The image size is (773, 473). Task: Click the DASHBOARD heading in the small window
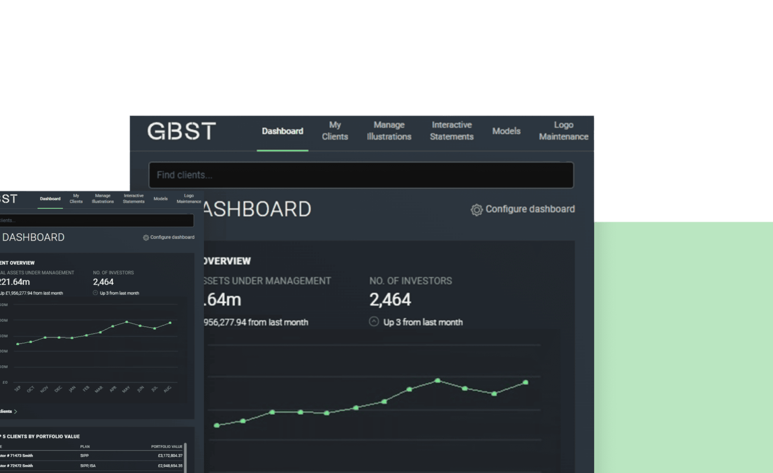(33, 237)
